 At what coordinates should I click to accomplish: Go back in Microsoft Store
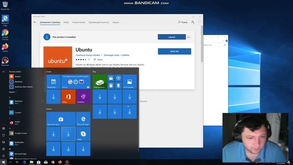(x=35, y=22)
